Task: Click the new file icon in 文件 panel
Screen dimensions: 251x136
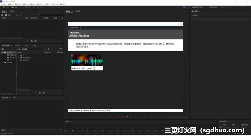Action: (x=9, y=15)
